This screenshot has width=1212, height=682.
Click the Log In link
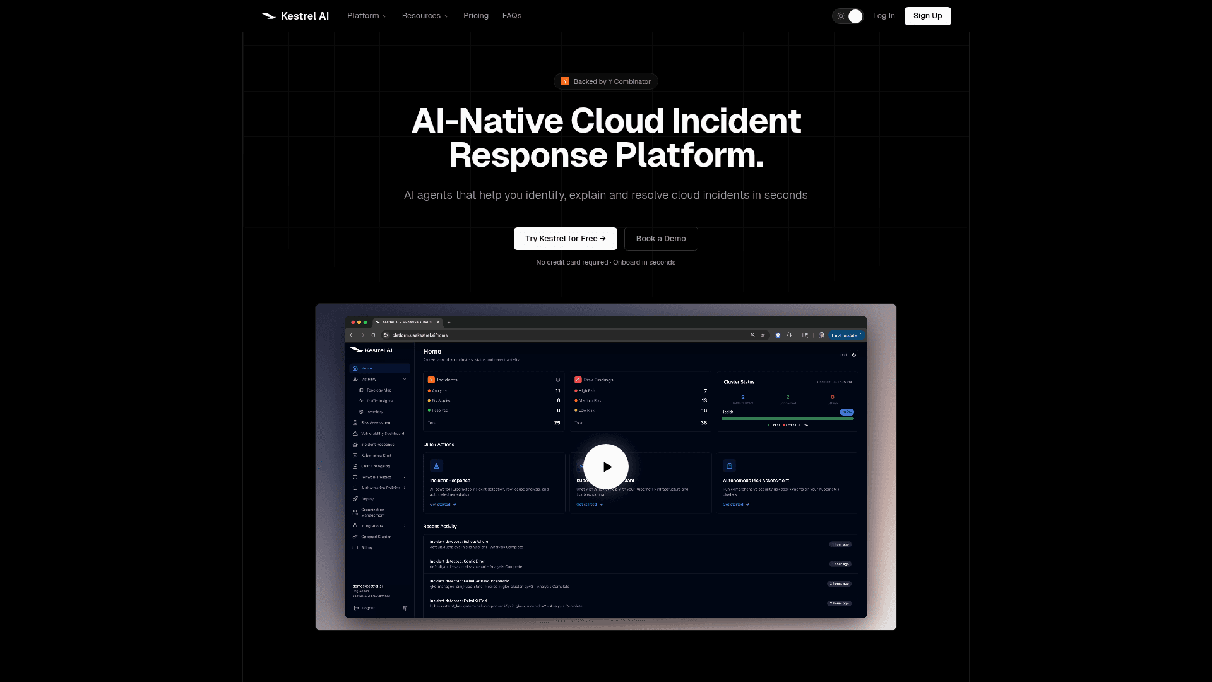point(884,16)
